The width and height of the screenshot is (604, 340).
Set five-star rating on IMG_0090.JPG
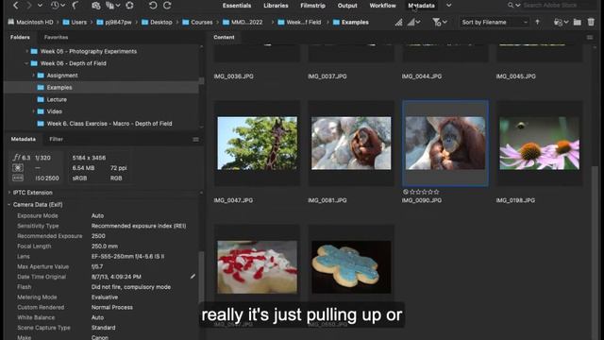click(436, 192)
